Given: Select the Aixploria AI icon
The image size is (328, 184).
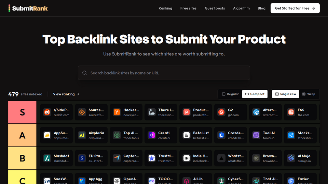Looking at the screenshot, I should 82,135.
